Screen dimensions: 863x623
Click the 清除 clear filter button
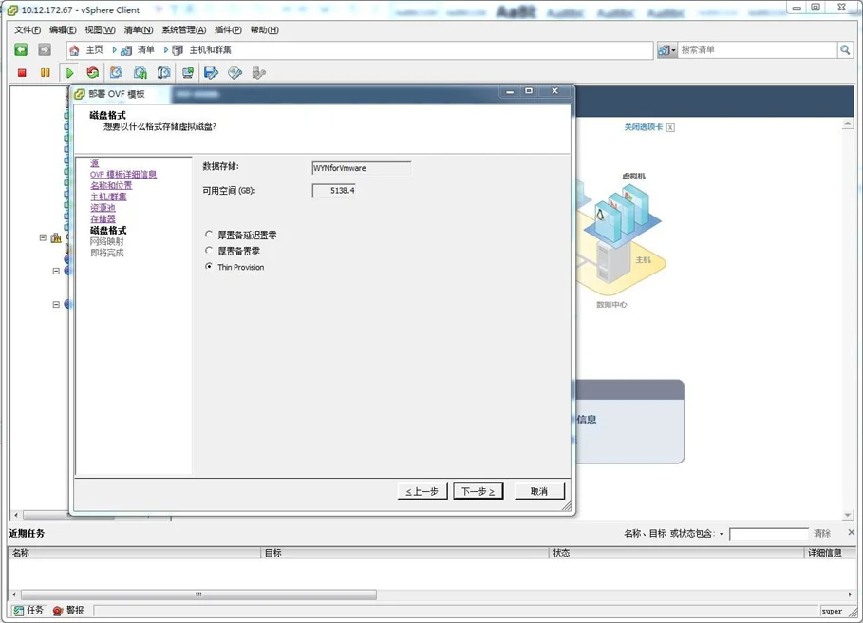point(822,534)
